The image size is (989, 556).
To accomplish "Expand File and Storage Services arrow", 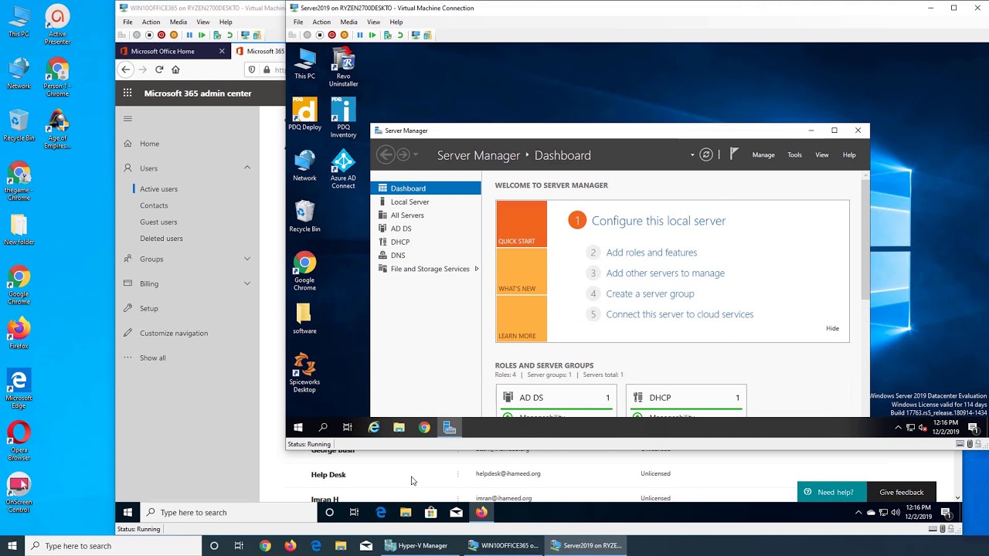I will coord(476,269).
